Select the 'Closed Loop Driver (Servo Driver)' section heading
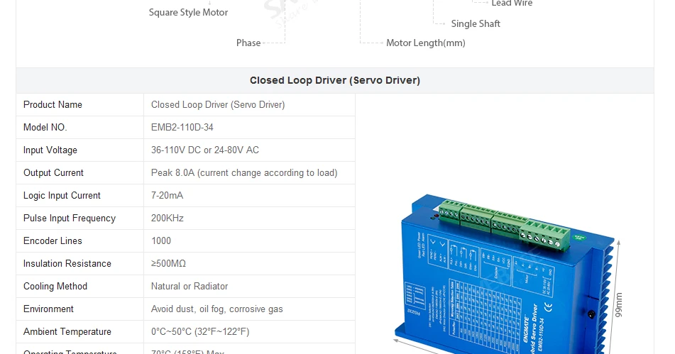The width and height of the screenshot is (675, 354). tap(335, 80)
